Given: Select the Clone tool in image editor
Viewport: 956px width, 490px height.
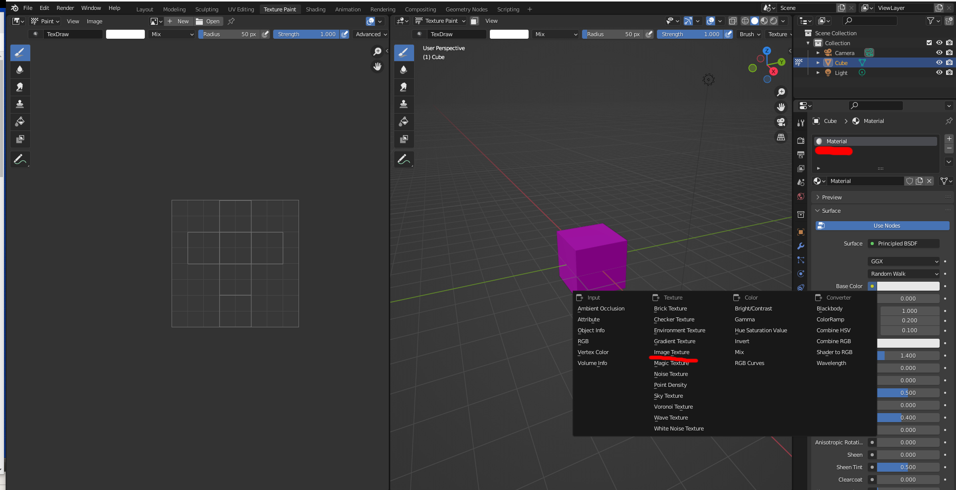Looking at the screenshot, I should [x=20, y=105].
